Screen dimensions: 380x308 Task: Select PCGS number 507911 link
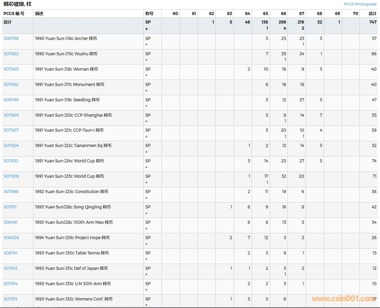tap(10, 207)
